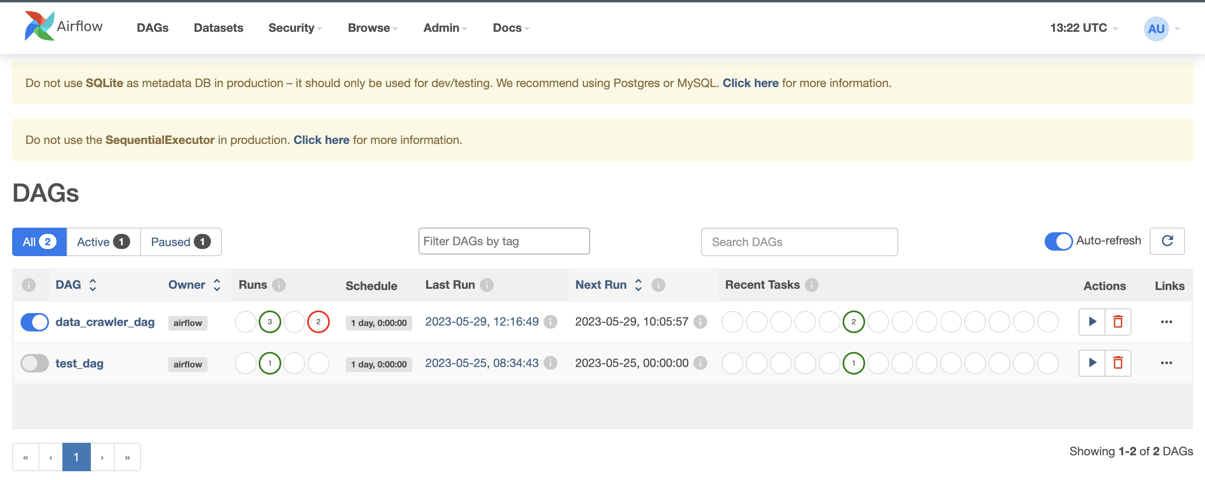Screen dimensions: 1205x480
Task: Sort by the Next Run column
Action: [601, 285]
